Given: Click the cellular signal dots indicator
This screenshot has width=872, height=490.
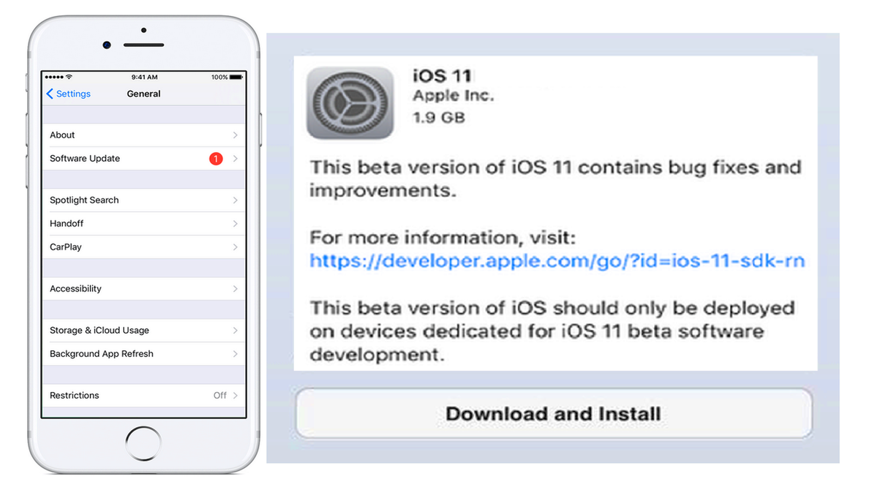Looking at the screenshot, I should coord(53,77).
